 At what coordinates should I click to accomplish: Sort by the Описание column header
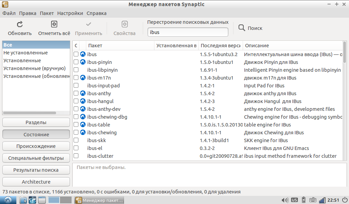tap(293, 46)
